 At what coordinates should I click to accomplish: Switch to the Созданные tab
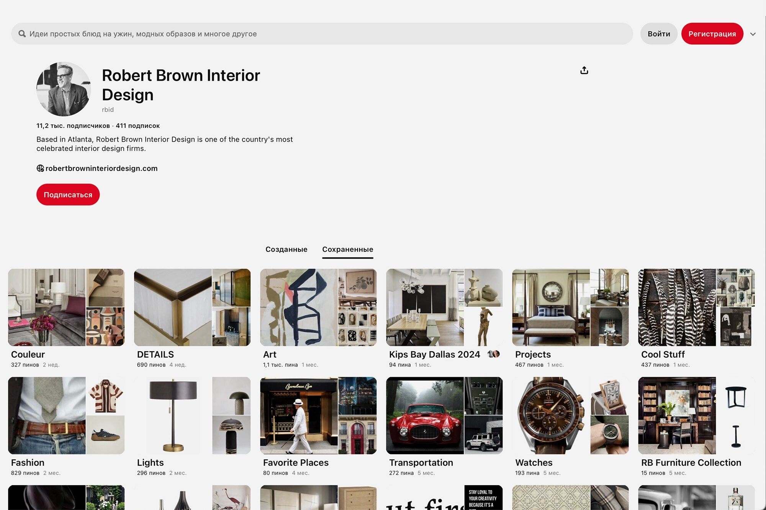pos(286,249)
